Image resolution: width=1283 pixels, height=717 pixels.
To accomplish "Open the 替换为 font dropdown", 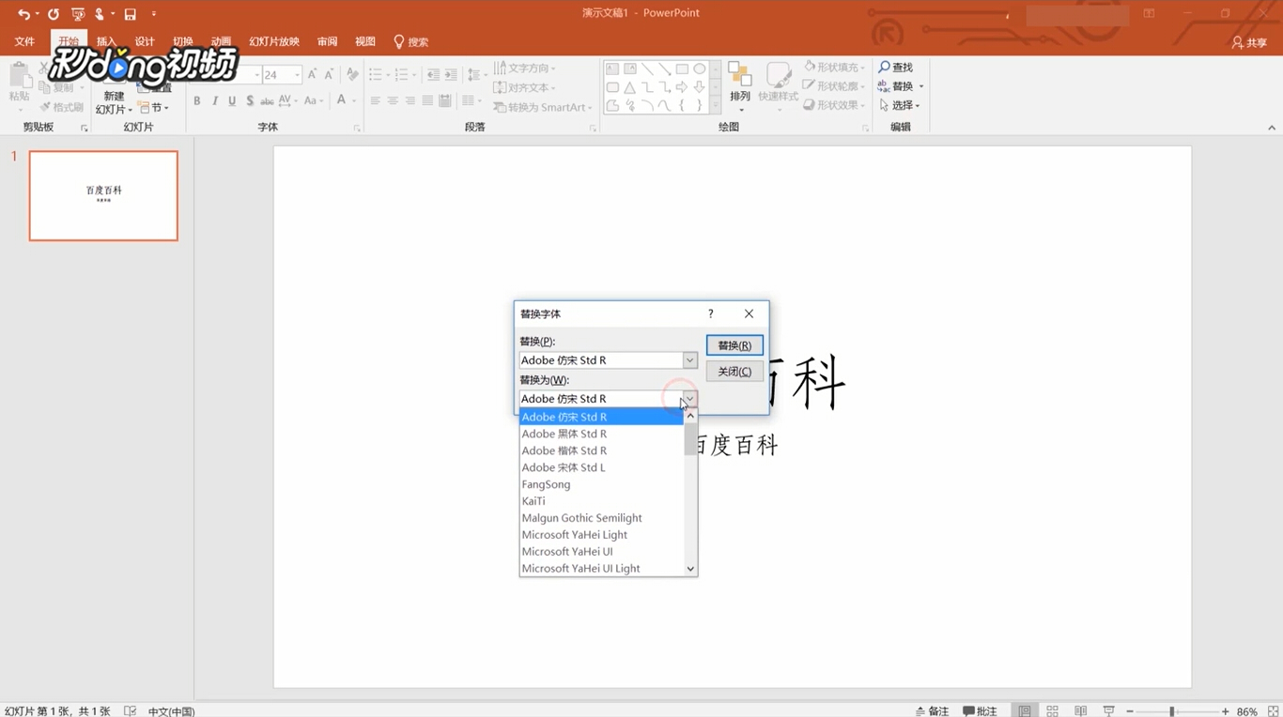I will point(689,398).
